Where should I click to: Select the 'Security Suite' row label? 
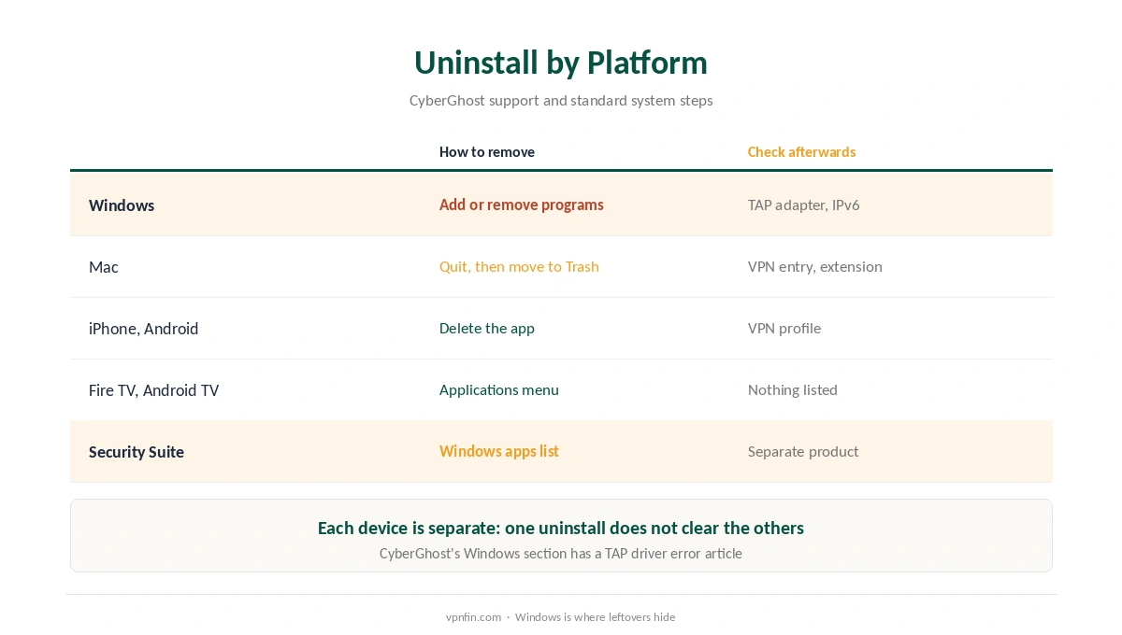[x=137, y=452]
